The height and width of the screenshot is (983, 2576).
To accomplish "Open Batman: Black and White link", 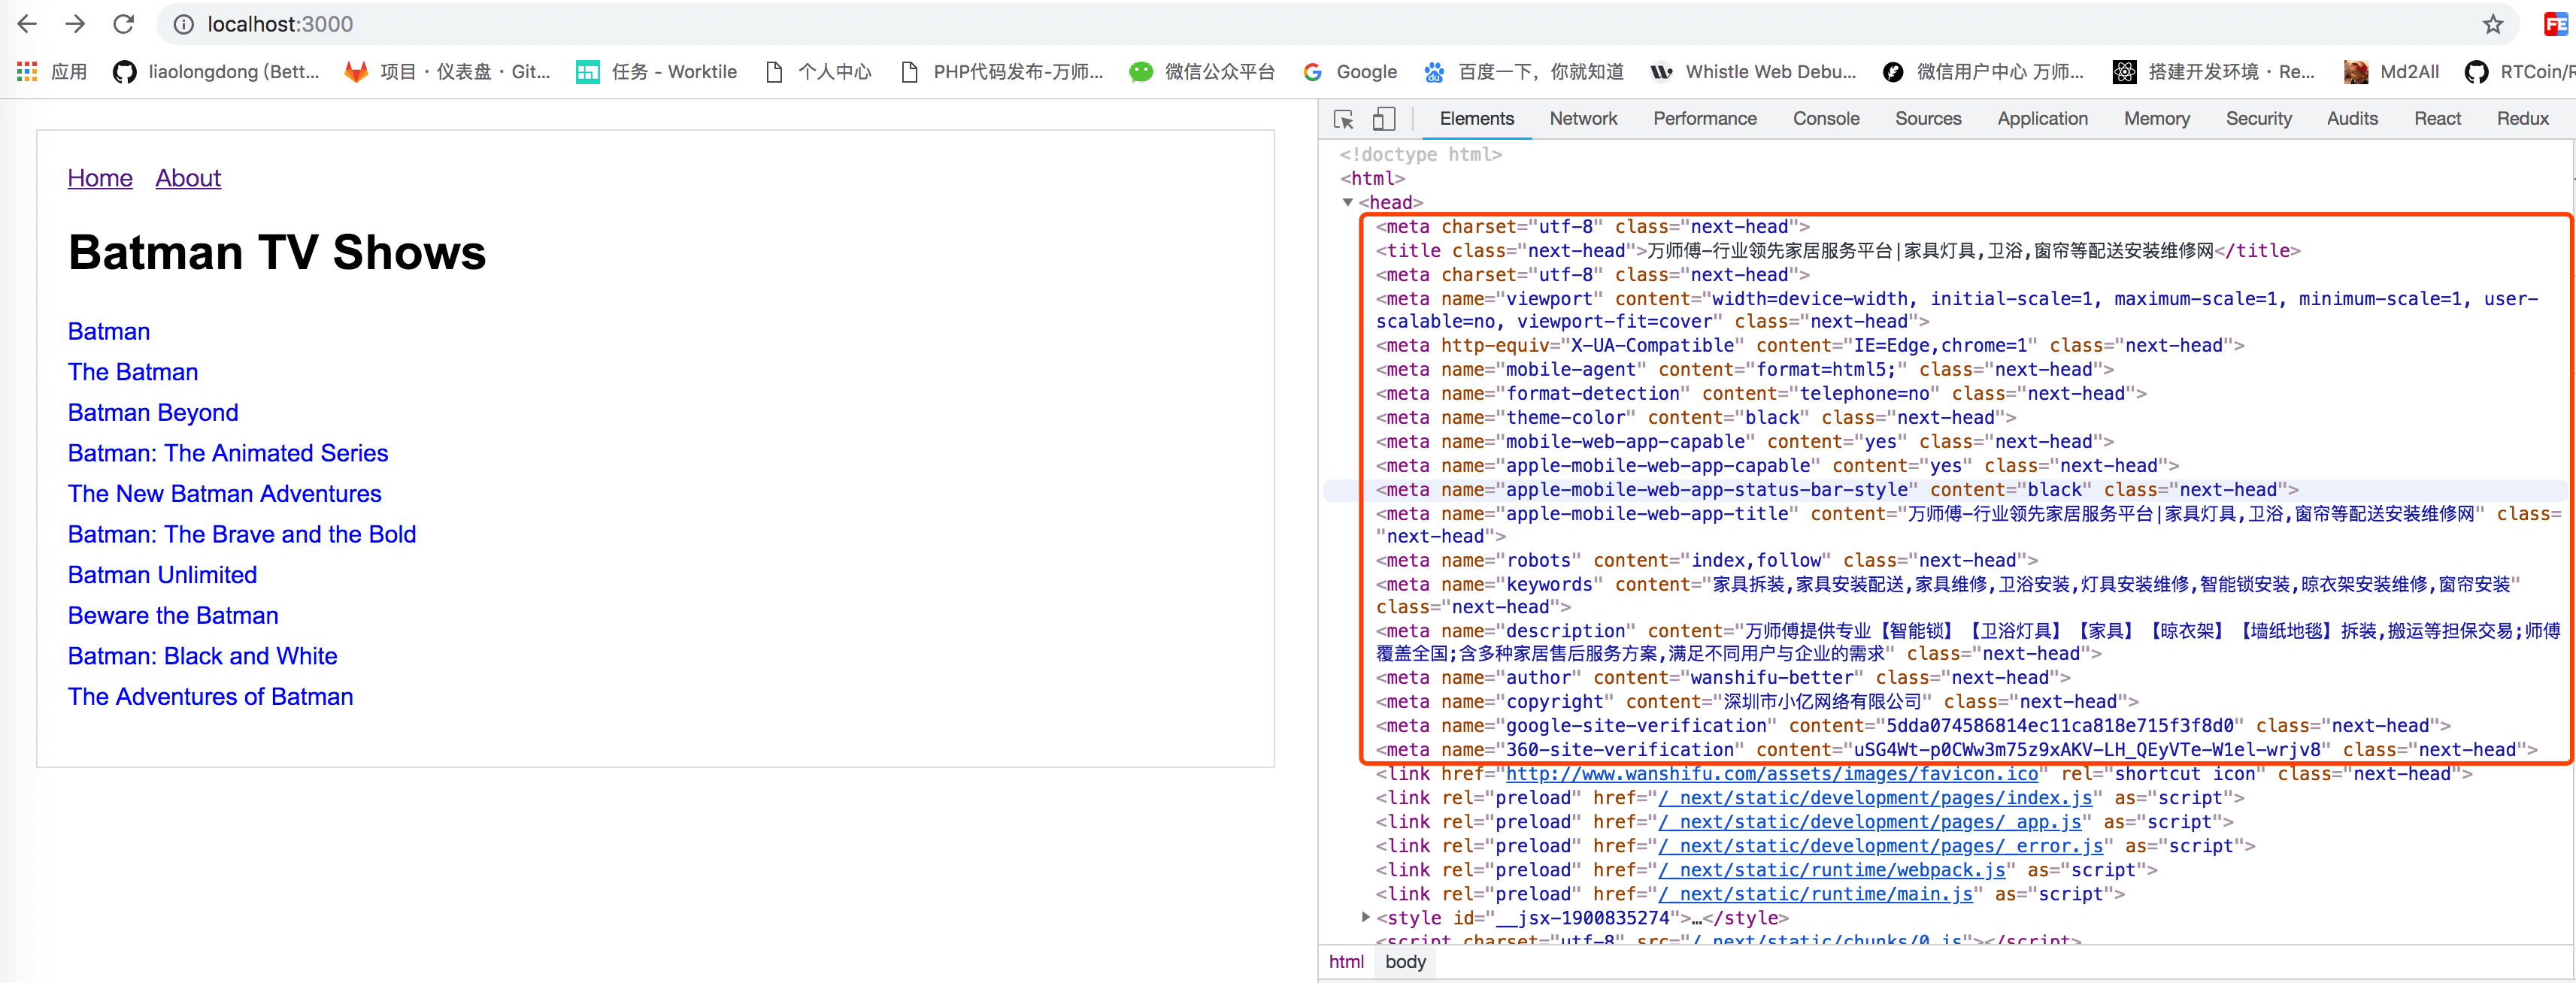I will point(203,656).
